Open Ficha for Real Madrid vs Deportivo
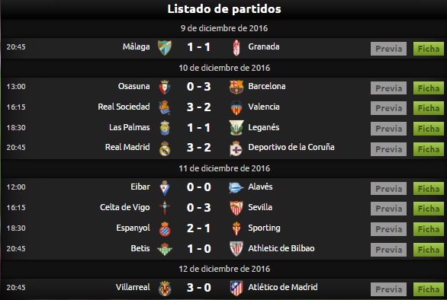Viewport: 447px width, 300px height. (429, 149)
